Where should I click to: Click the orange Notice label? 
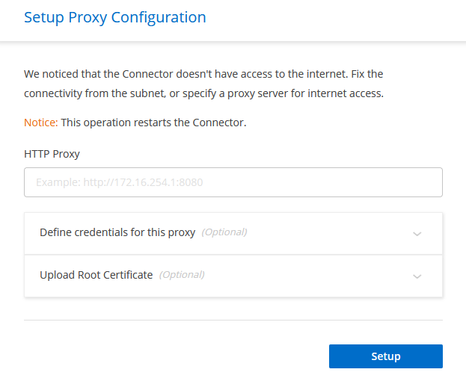40,122
